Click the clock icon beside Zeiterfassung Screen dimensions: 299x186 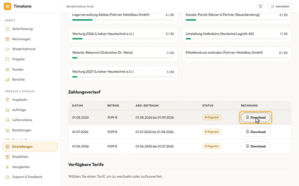[7, 29]
